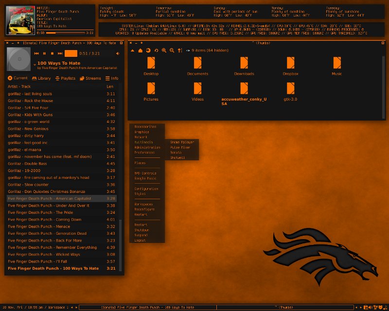Click the music note tray icon
This screenshot has height=311, width=389.
[385, 307]
